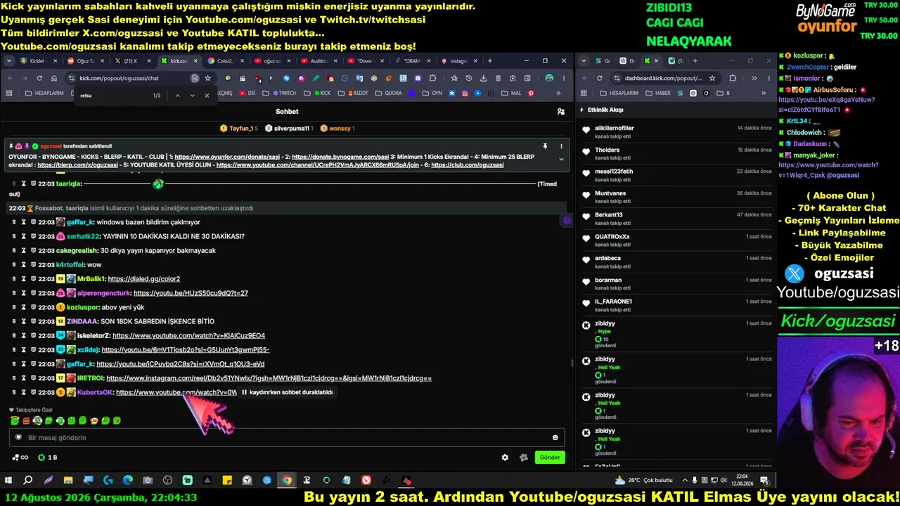
Task: Close the find-in-page bar
Action: [x=207, y=96]
